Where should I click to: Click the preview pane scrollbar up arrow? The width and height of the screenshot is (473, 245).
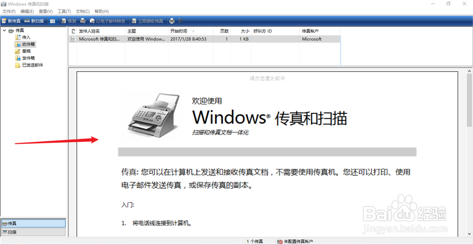tap(470, 71)
